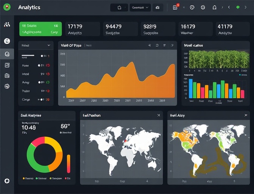Select the 16179 Weather stat card

195,29
